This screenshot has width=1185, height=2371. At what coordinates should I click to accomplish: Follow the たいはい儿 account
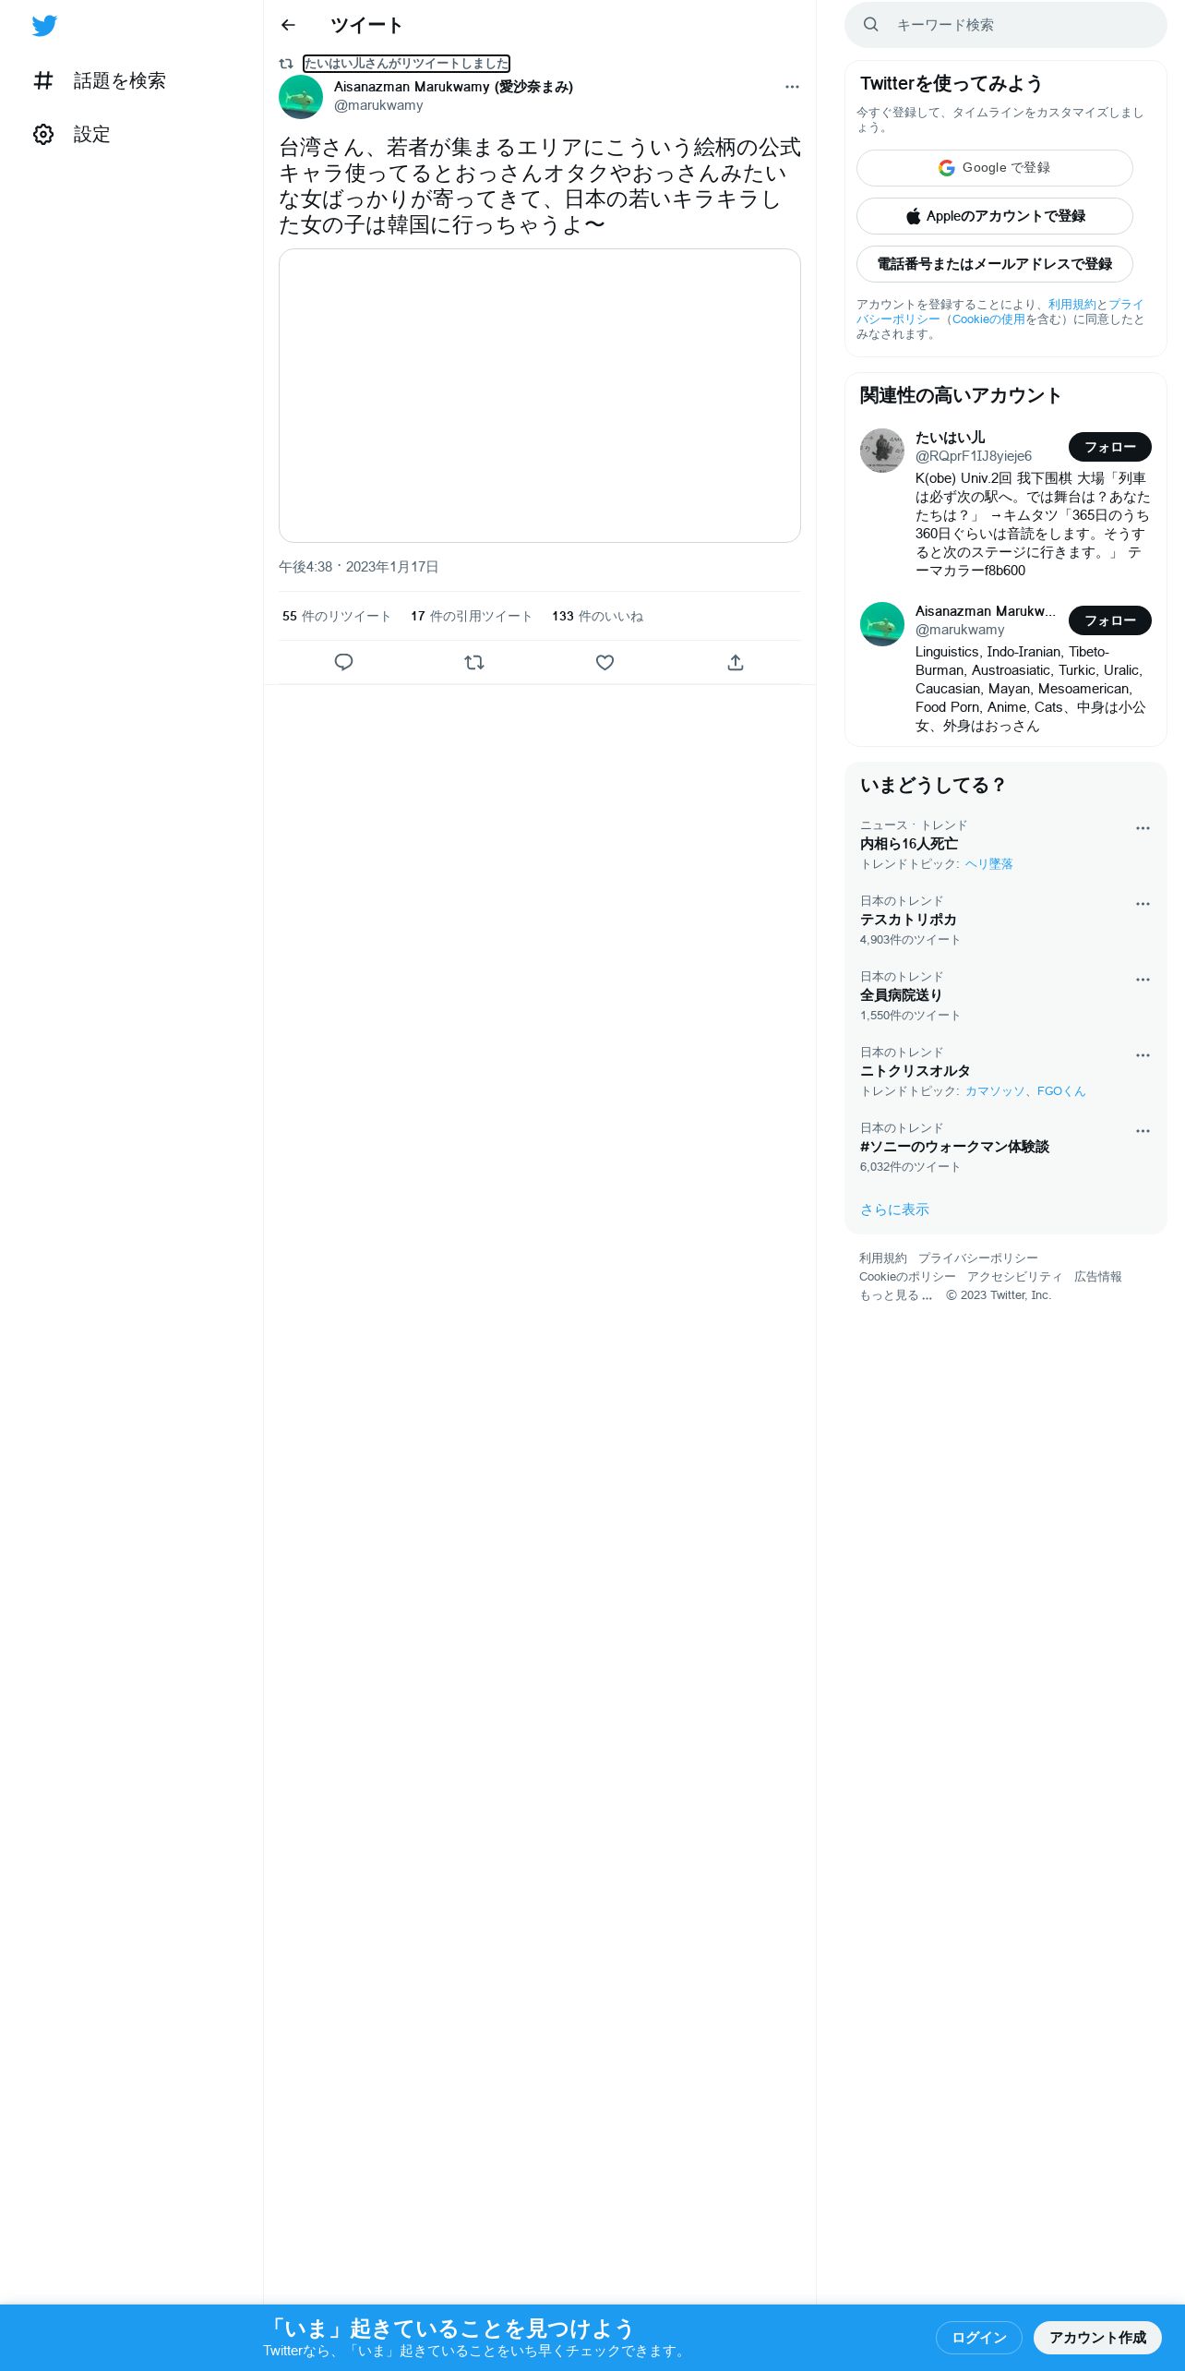coord(1110,447)
